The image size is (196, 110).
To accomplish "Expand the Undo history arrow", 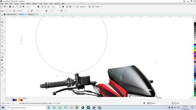I will point(30,7).
